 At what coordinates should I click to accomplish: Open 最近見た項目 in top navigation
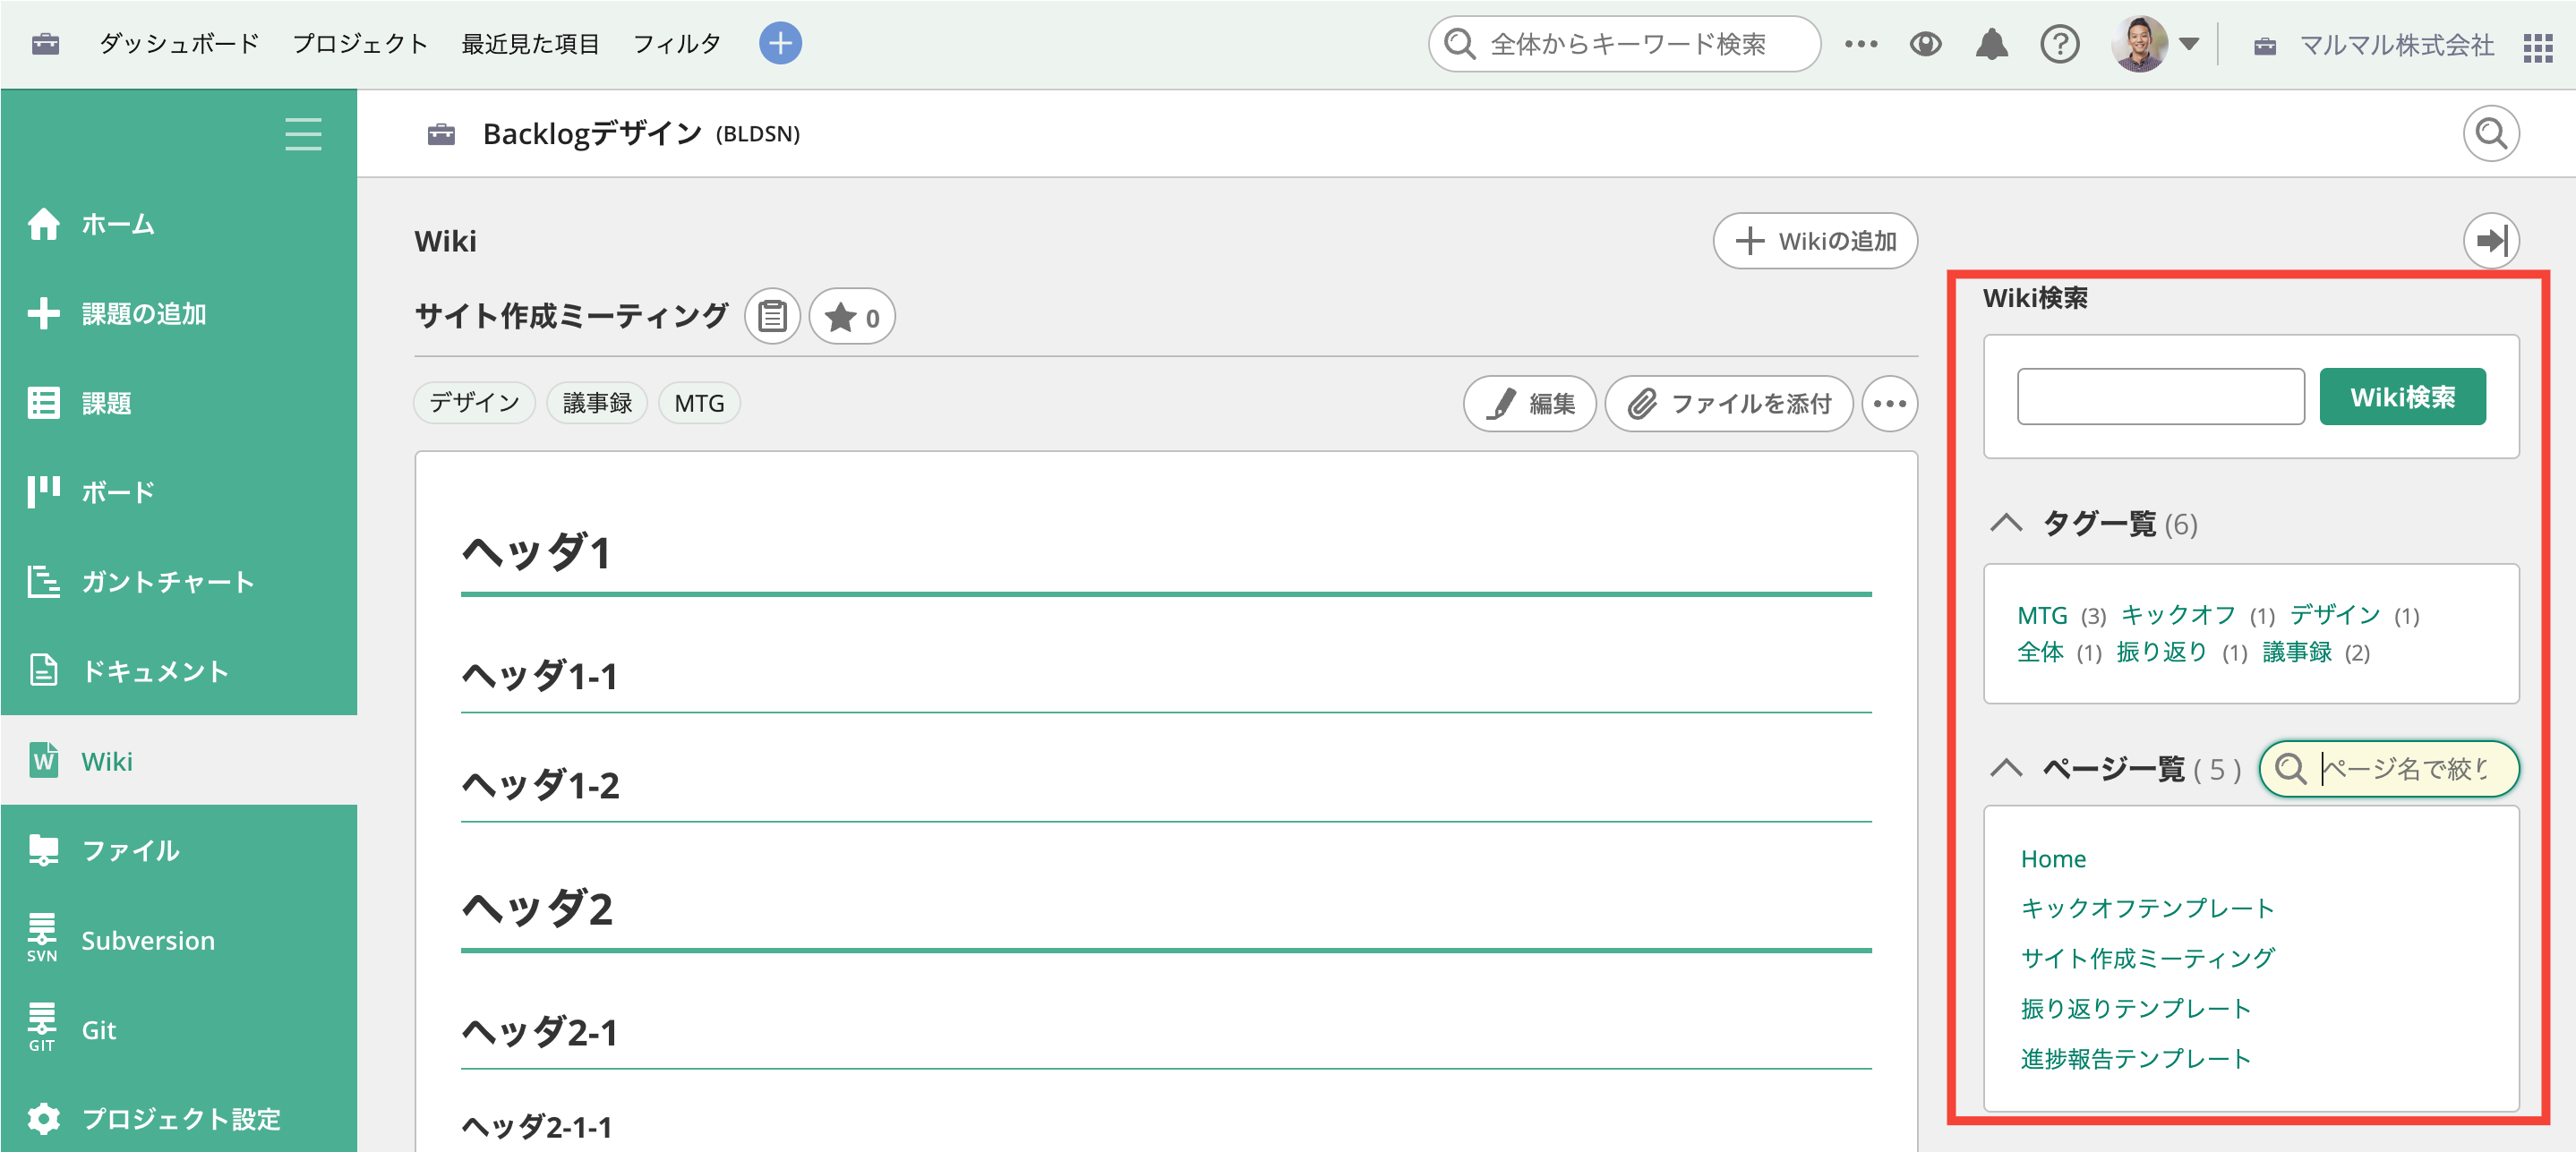pos(530,44)
